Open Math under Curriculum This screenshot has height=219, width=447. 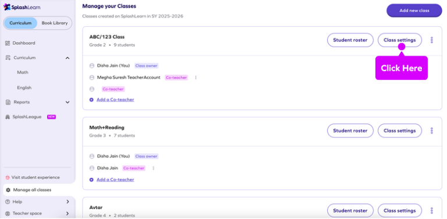23,72
